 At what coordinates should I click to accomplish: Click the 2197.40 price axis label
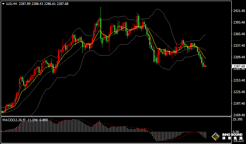(239, 104)
